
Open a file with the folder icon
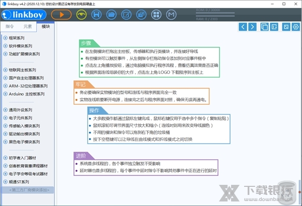(x=111, y=15)
